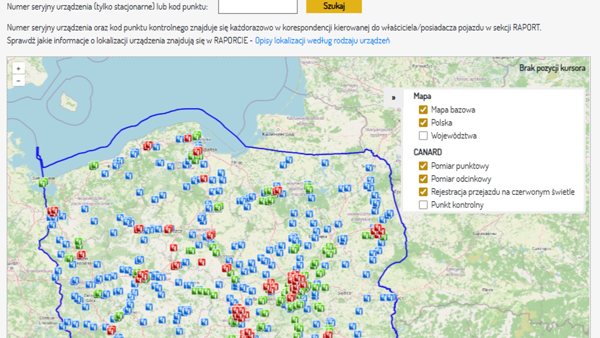Click the red marker cluster at Białystok
The width and height of the screenshot is (600, 338).
[x=377, y=231]
